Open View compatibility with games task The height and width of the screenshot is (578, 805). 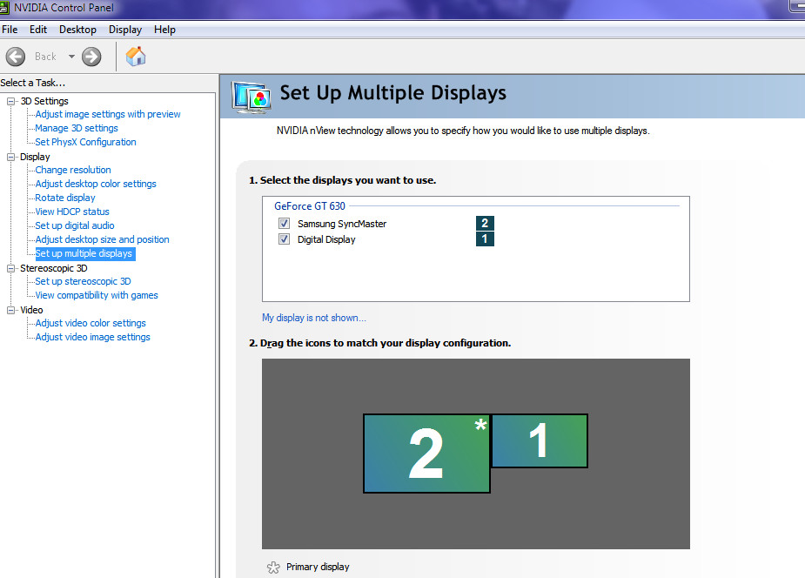tap(97, 295)
